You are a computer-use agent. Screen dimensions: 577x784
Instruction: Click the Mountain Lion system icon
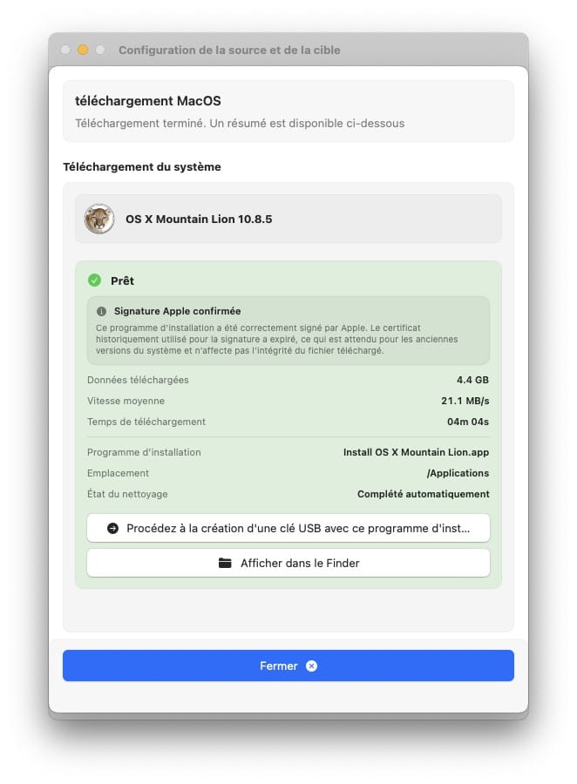(99, 219)
